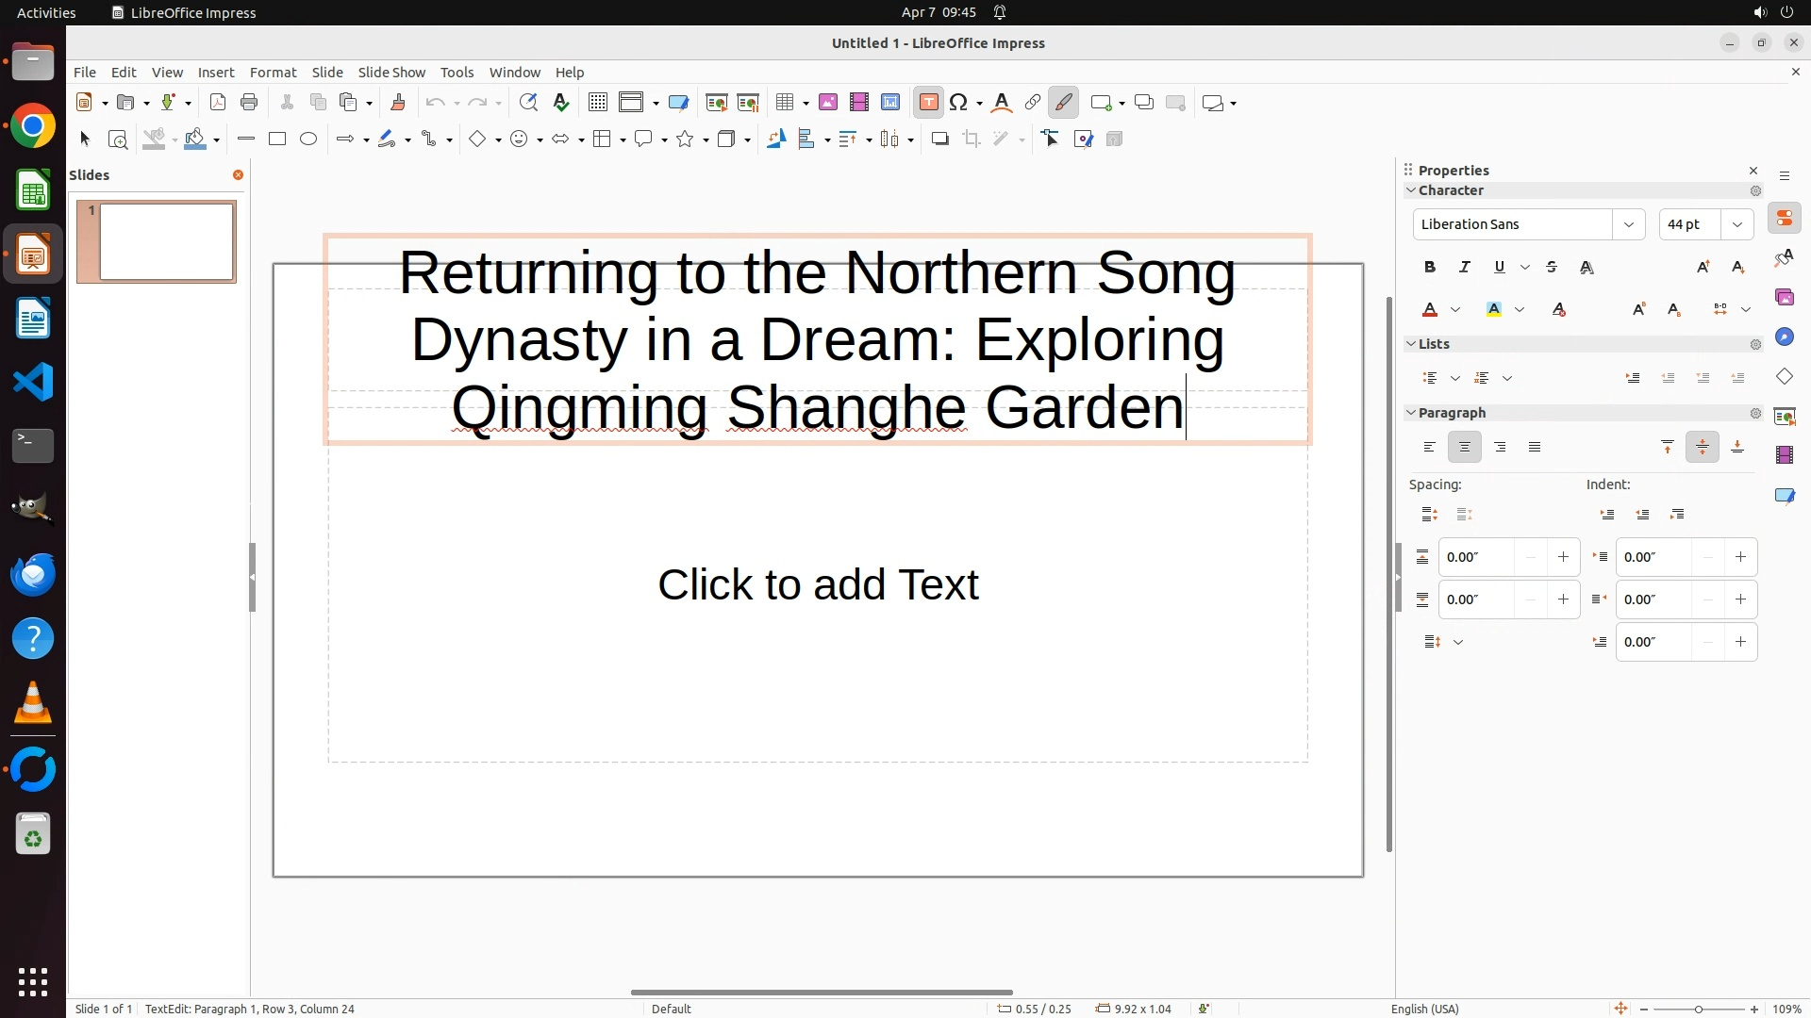
Task: Select the Rectangle shape tool
Action: point(277,140)
